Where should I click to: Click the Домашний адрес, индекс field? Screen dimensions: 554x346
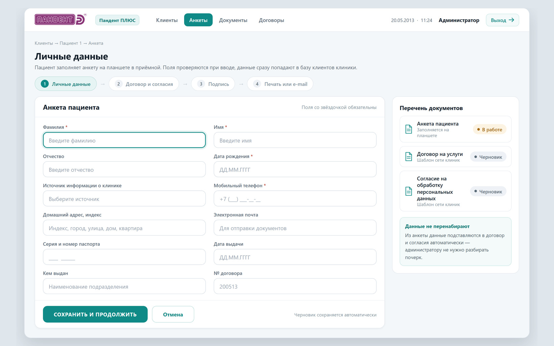pyautogui.click(x=124, y=228)
